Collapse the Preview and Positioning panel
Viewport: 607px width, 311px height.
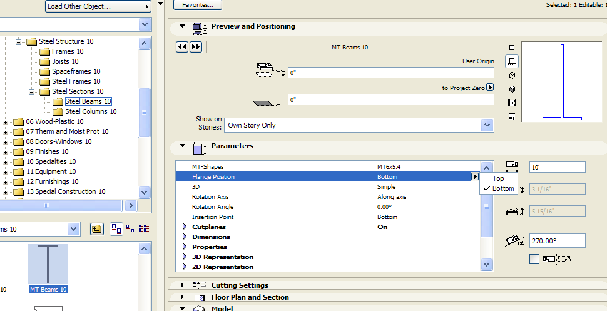[x=182, y=26]
